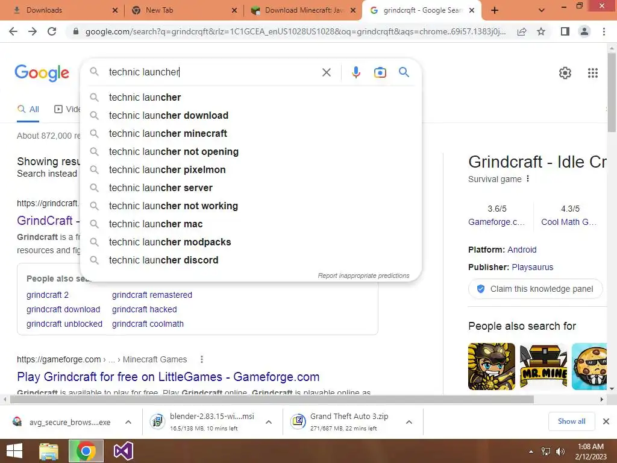
Task: Clear the search box with the X icon
Action: click(326, 72)
